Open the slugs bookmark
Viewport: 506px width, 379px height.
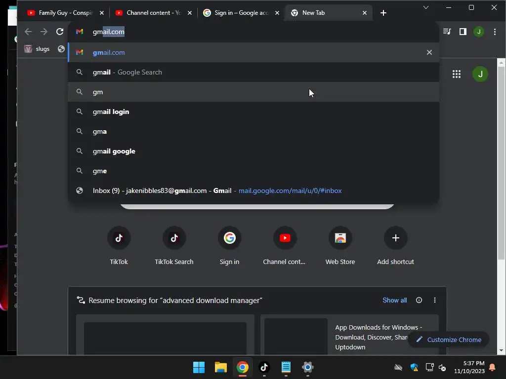pos(38,49)
